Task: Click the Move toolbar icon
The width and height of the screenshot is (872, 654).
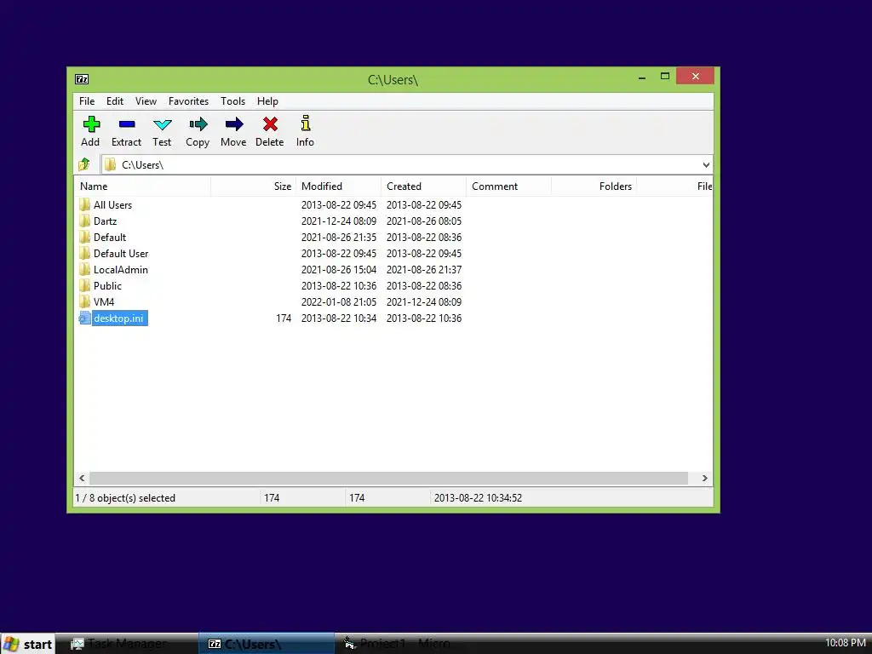Action: 234,124
